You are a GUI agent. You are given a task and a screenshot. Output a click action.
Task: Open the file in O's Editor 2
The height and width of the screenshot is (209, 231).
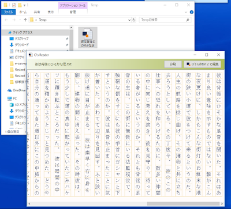202,64
